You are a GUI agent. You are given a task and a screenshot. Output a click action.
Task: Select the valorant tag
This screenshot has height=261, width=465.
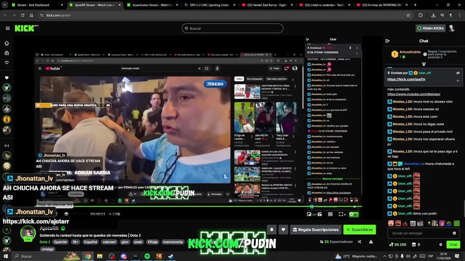(x=109, y=242)
